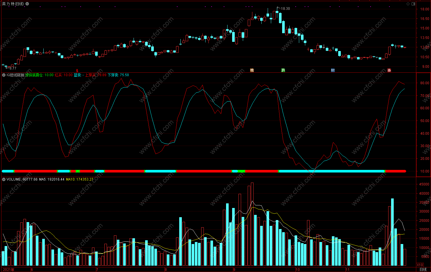Click the 英力特(日线) stock title text

tap(13, 4)
